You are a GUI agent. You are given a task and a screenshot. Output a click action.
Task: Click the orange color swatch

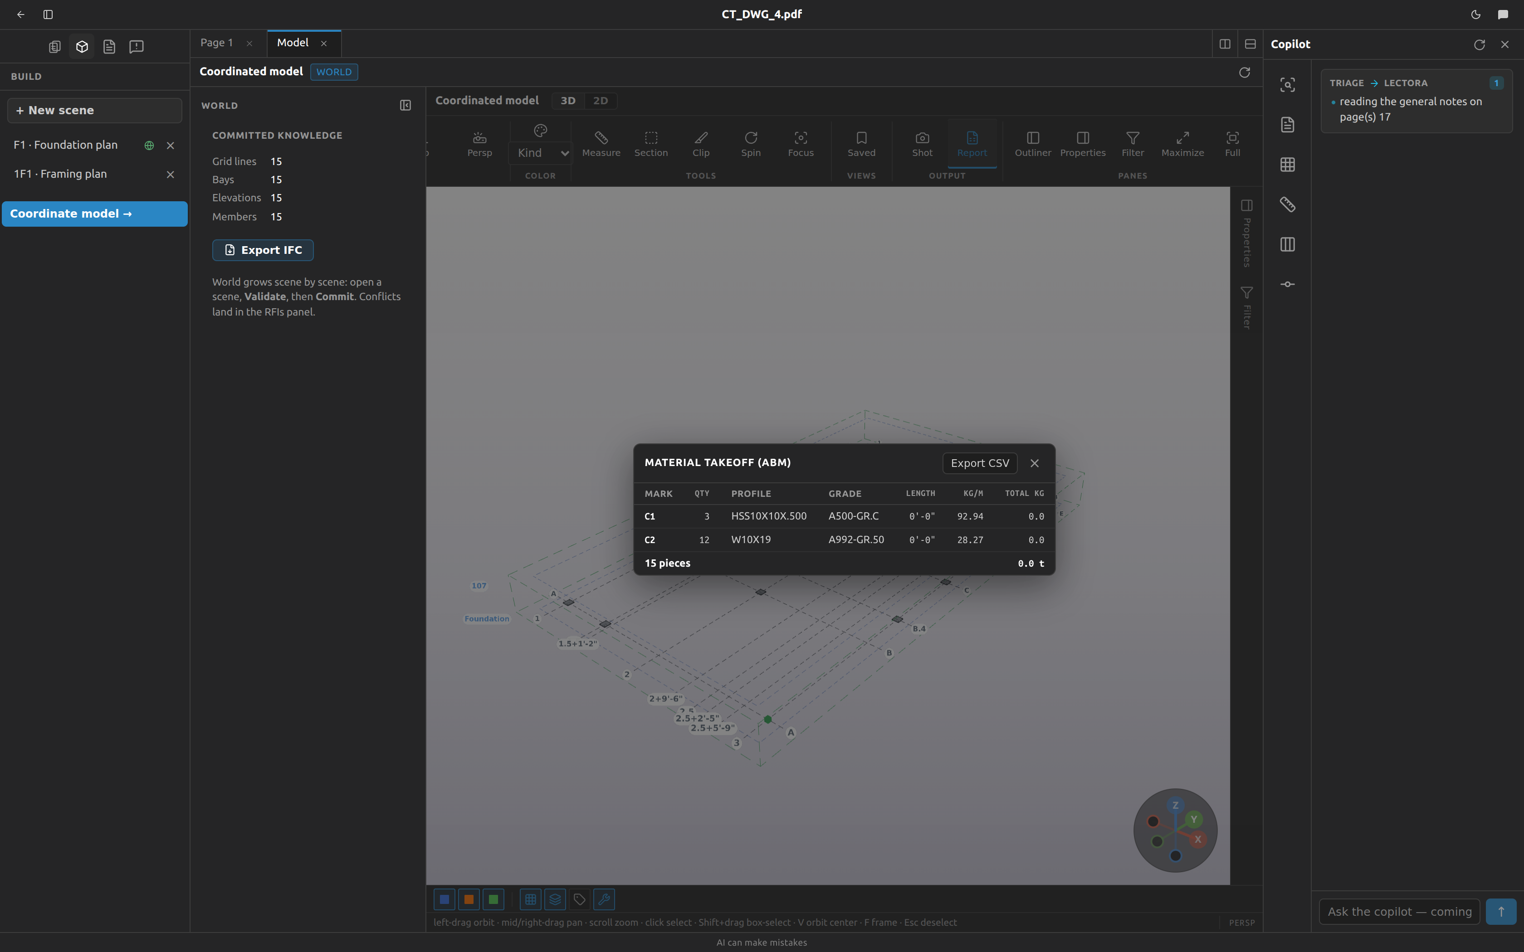point(469,899)
